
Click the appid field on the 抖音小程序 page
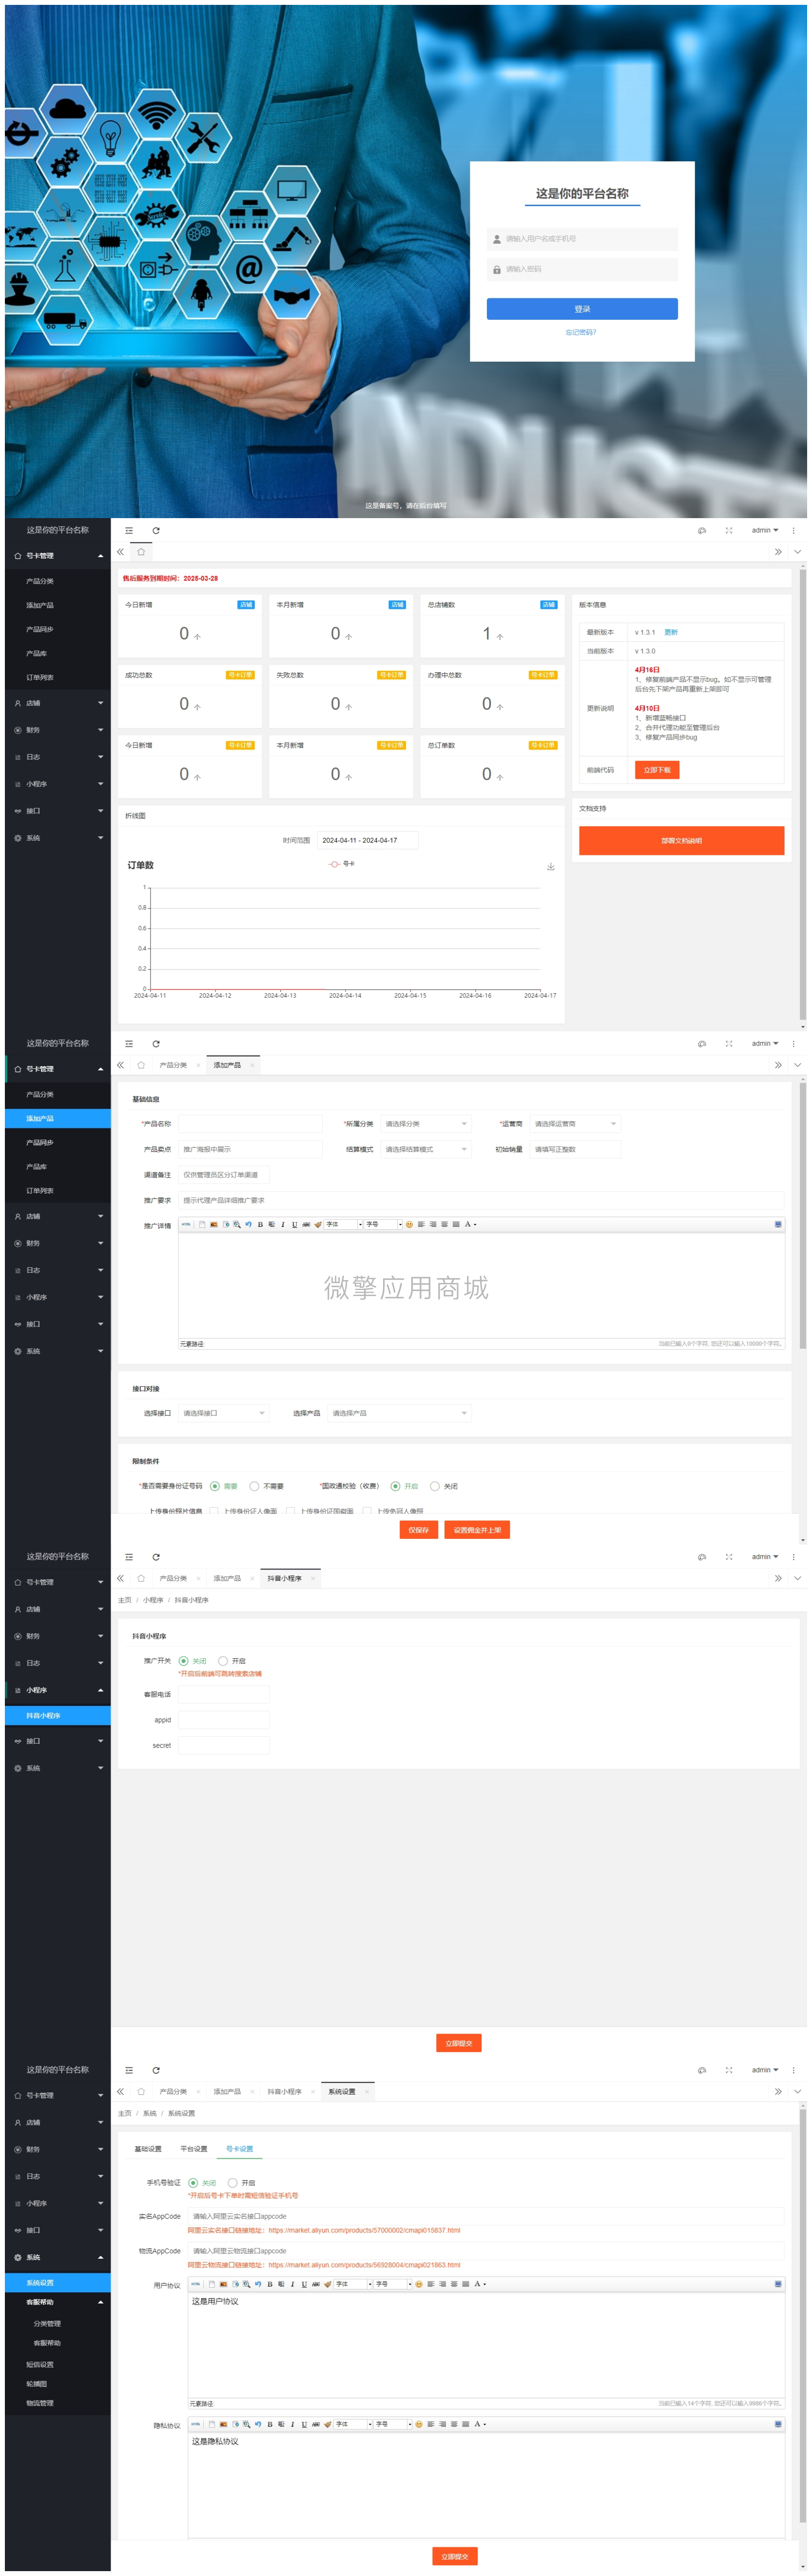pyautogui.click(x=224, y=1720)
